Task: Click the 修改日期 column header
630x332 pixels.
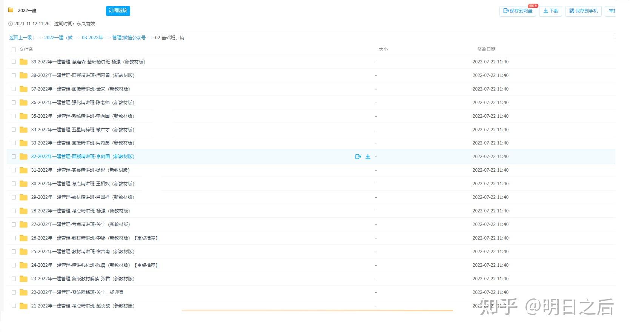Action: [486, 49]
